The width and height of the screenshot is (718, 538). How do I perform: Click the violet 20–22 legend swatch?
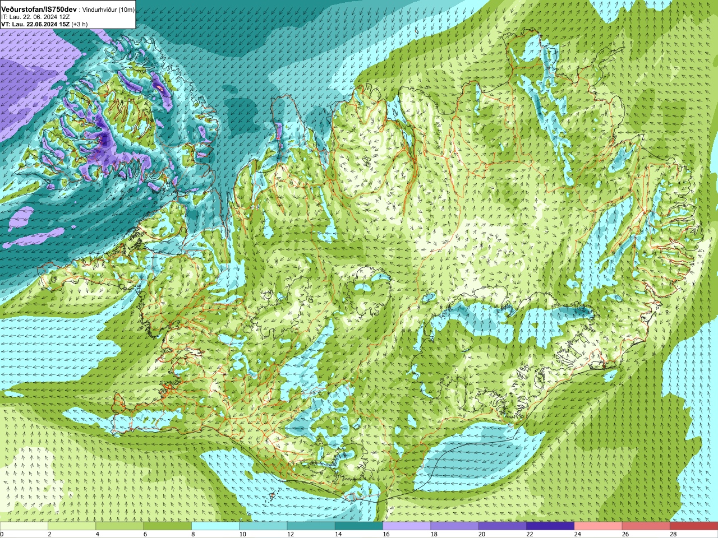503,526
